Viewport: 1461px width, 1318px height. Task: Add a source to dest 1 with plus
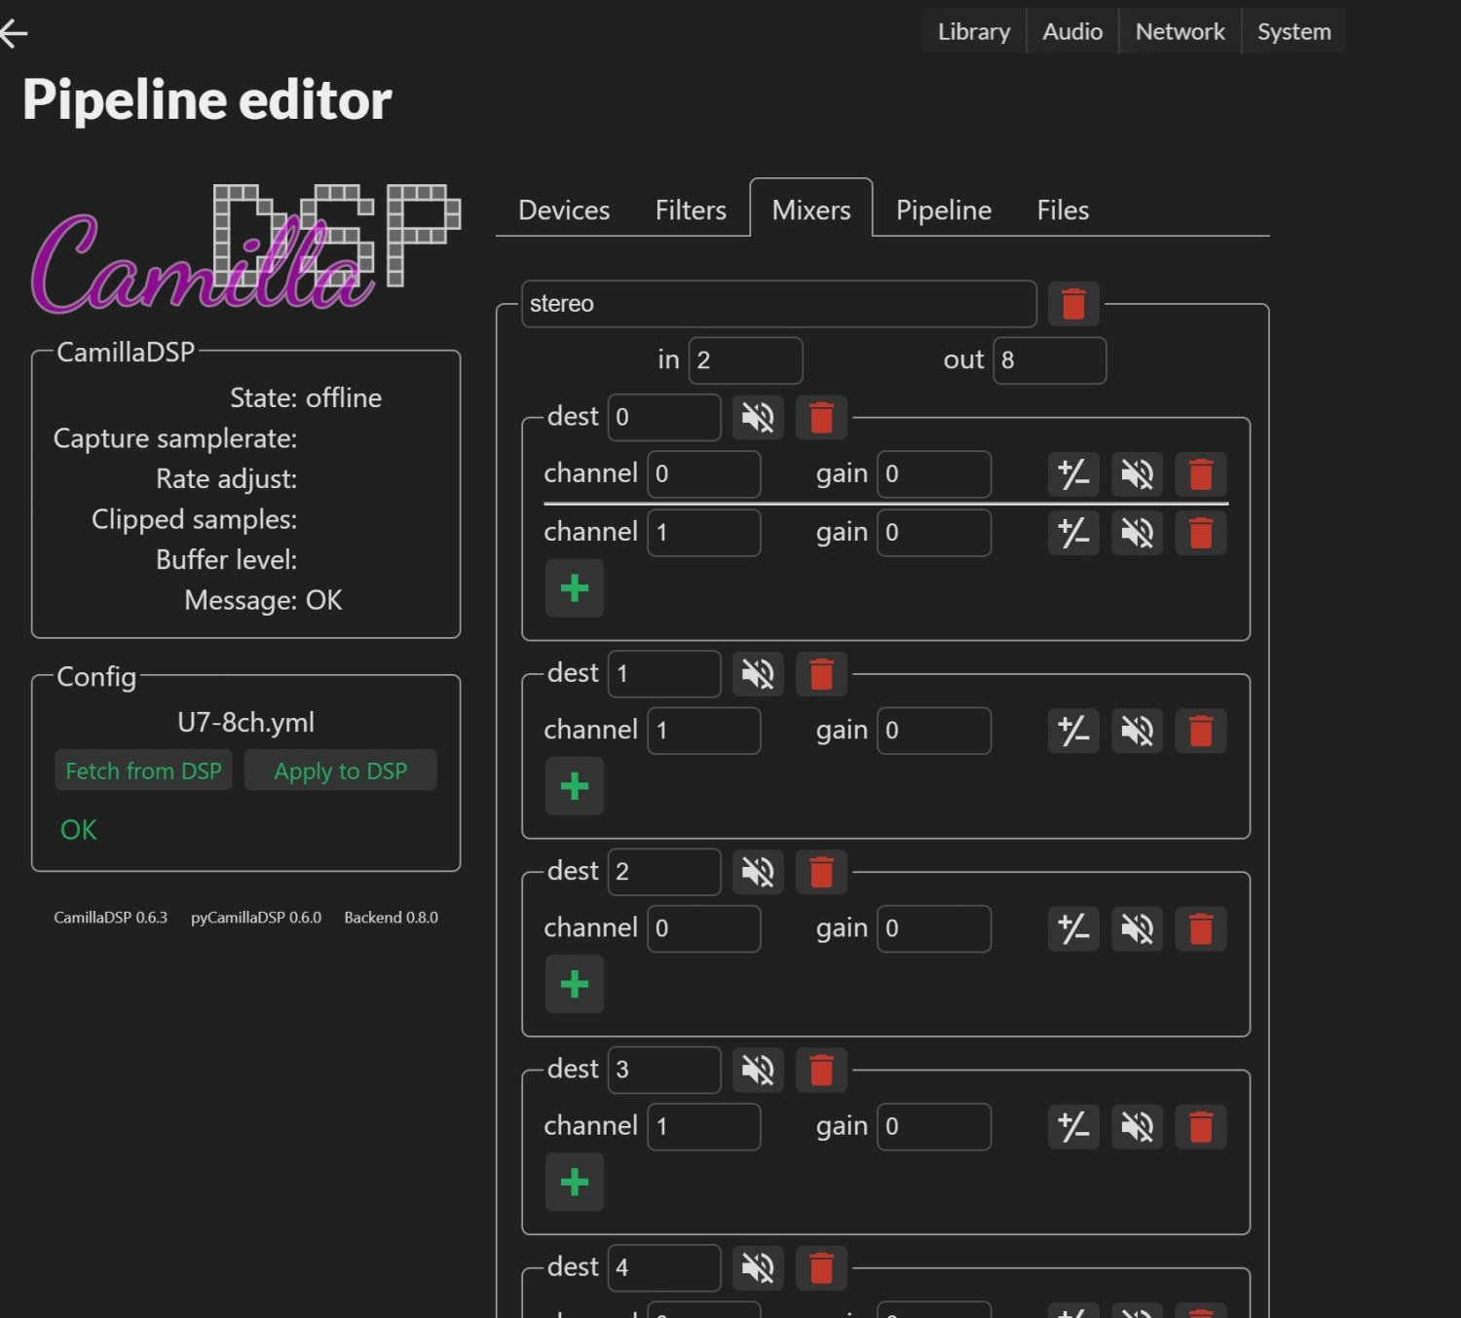click(x=575, y=786)
